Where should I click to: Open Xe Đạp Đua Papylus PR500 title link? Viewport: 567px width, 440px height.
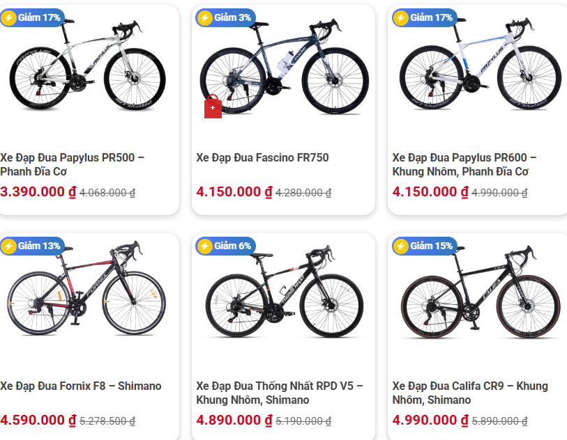[x=73, y=164]
